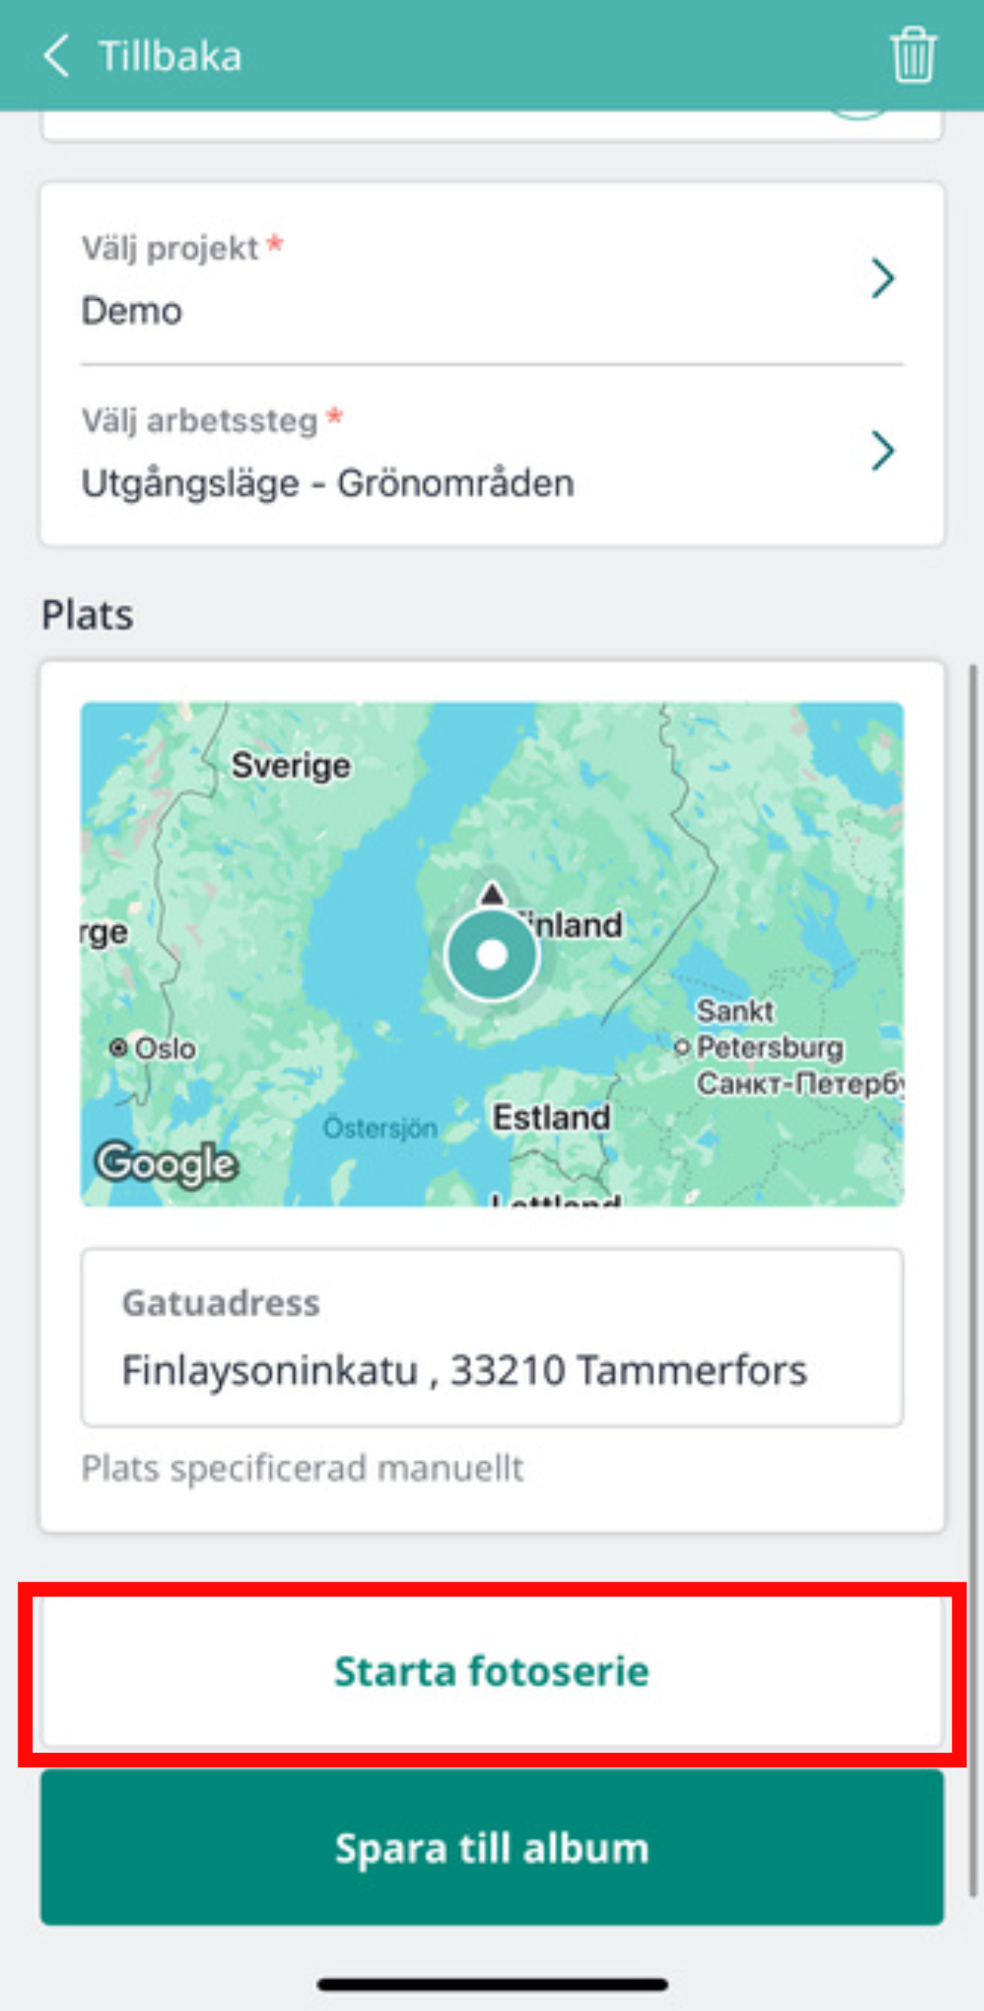
Task: Go back via Tillbaka label
Action: coord(170,56)
